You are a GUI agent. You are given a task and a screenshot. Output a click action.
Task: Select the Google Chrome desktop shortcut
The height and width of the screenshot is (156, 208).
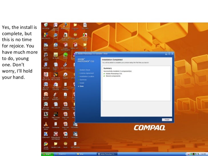(46, 146)
